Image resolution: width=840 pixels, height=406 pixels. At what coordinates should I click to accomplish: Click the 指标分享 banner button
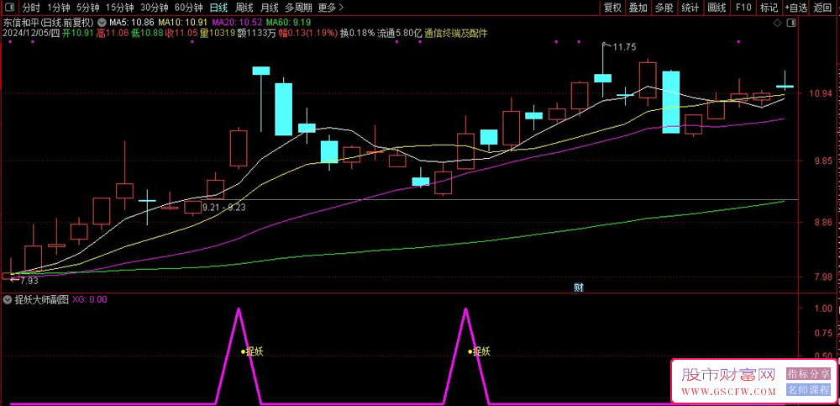[808, 373]
